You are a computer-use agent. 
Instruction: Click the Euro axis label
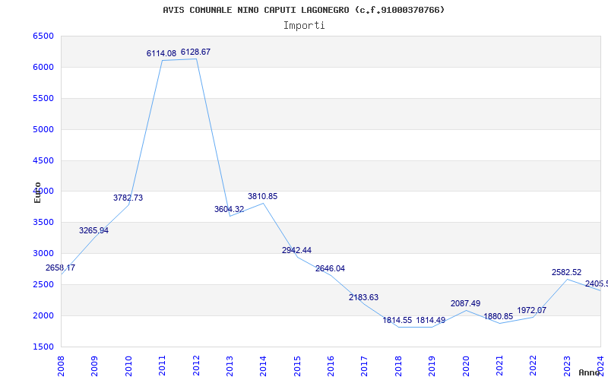(37, 192)
